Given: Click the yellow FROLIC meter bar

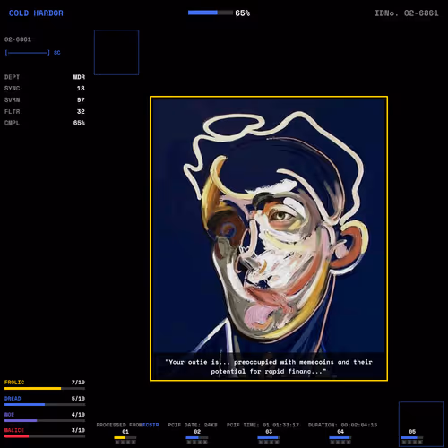Looking at the screenshot, I should point(45,389).
